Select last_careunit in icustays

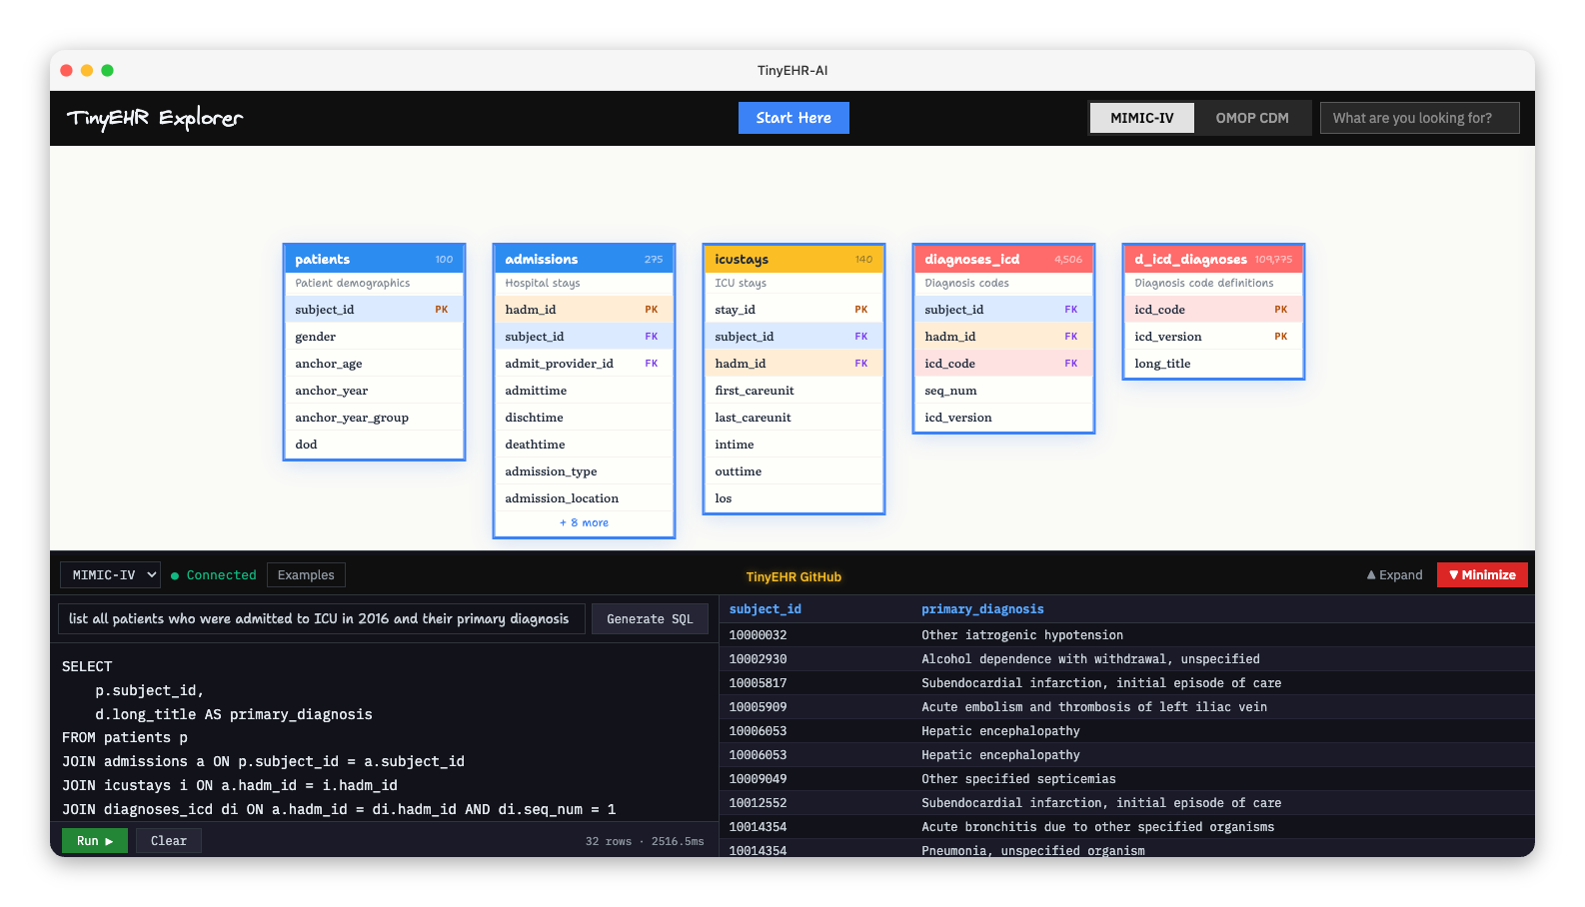coord(793,418)
